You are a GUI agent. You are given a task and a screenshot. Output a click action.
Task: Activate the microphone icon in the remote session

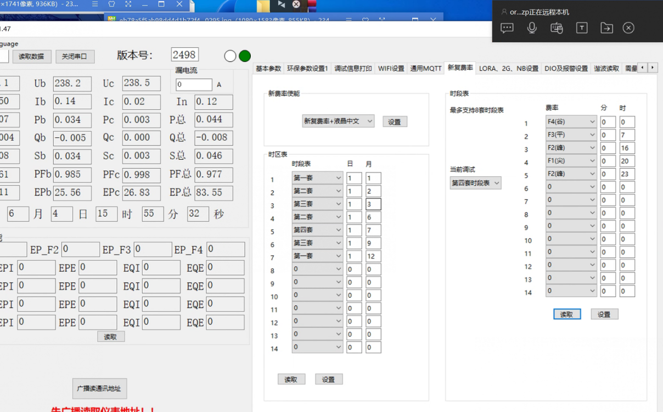click(531, 27)
